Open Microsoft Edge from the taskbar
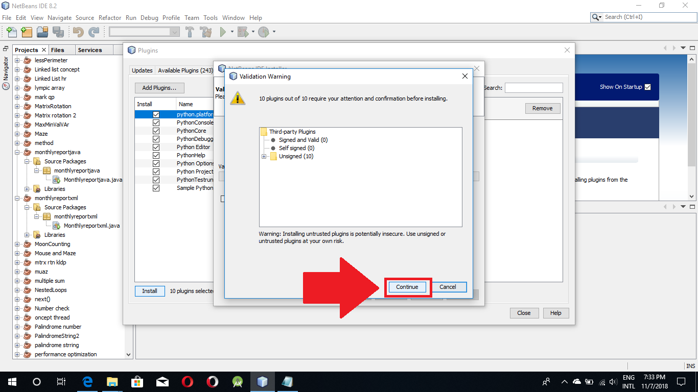 pos(87,382)
